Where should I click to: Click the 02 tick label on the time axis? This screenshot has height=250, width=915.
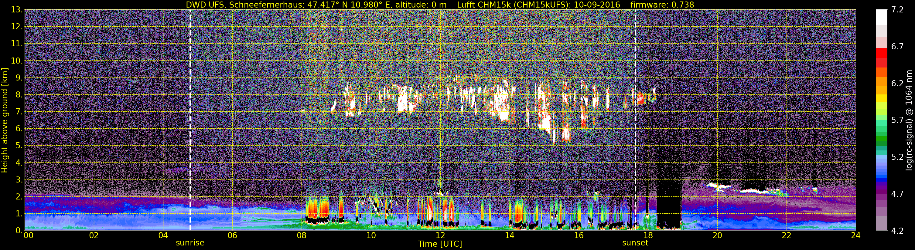(x=94, y=235)
